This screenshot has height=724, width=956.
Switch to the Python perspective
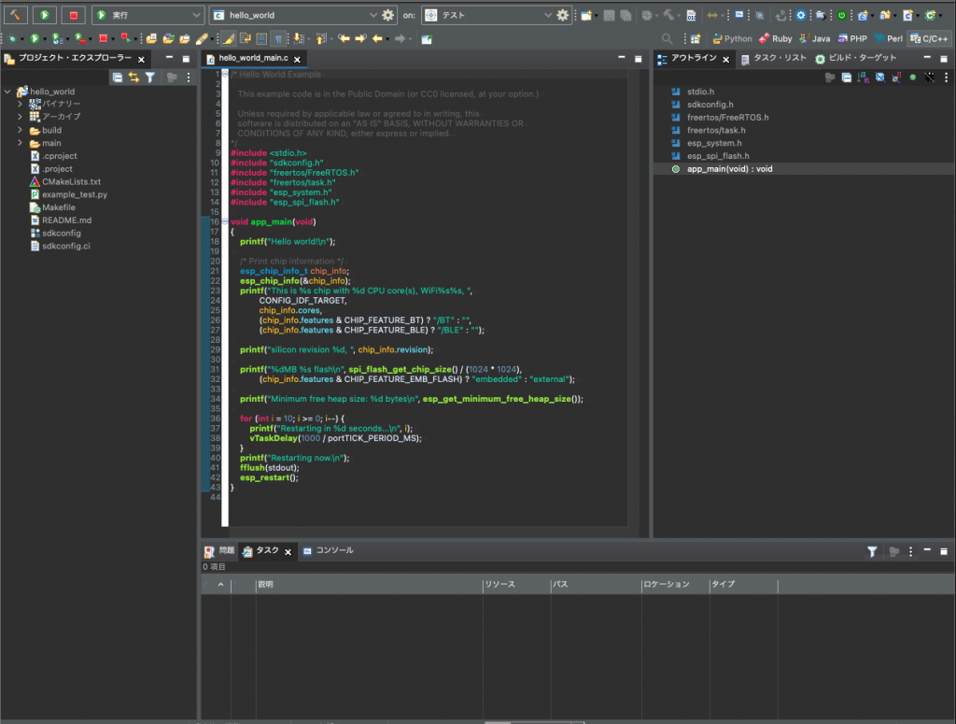click(x=731, y=39)
